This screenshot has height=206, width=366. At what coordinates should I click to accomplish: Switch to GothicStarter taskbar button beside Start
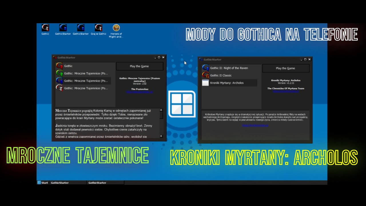(68, 183)
